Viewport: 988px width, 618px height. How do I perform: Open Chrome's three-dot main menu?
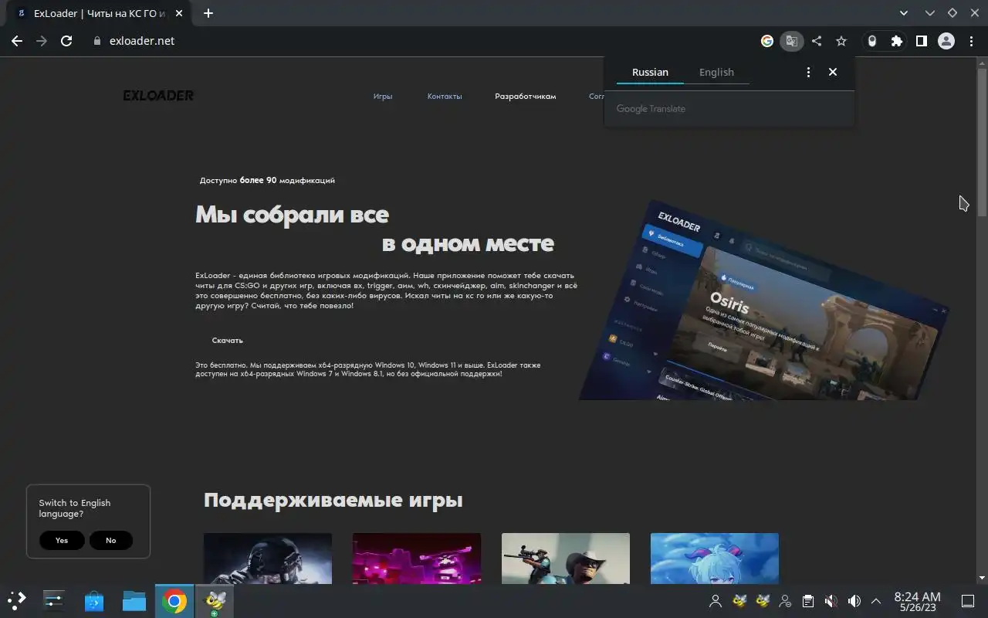point(971,41)
